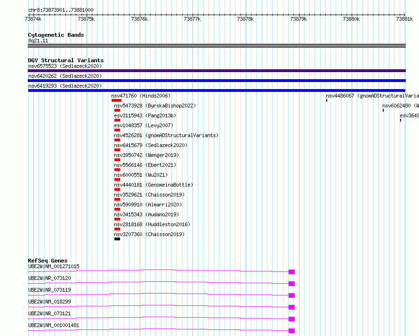The width and height of the screenshot is (419, 336).
Task: Click the 73879k ruler tick label
Action: 298,19
